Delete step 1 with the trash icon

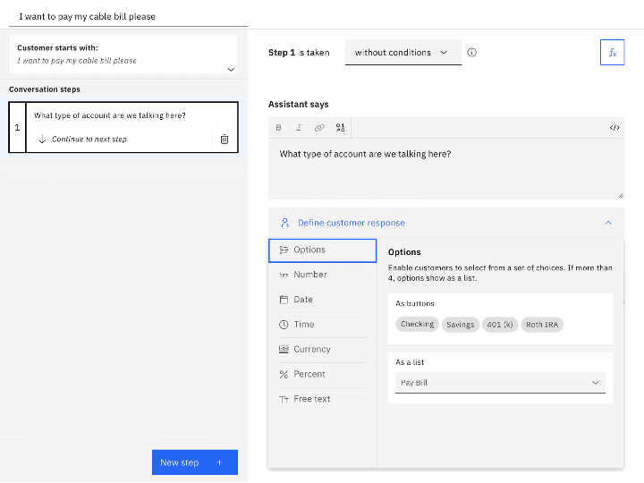coord(225,140)
